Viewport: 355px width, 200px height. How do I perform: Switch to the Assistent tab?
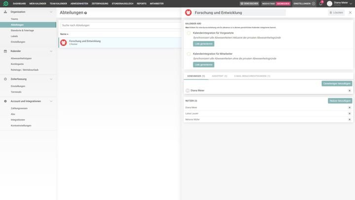pyautogui.click(x=219, y=76)
